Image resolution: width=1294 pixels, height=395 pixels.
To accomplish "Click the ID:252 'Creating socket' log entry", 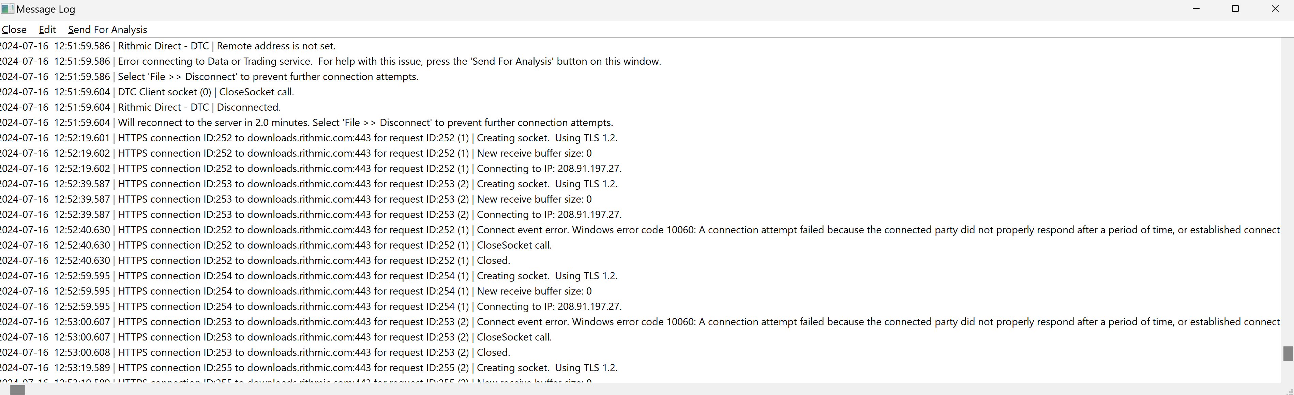I will (367, 138).
